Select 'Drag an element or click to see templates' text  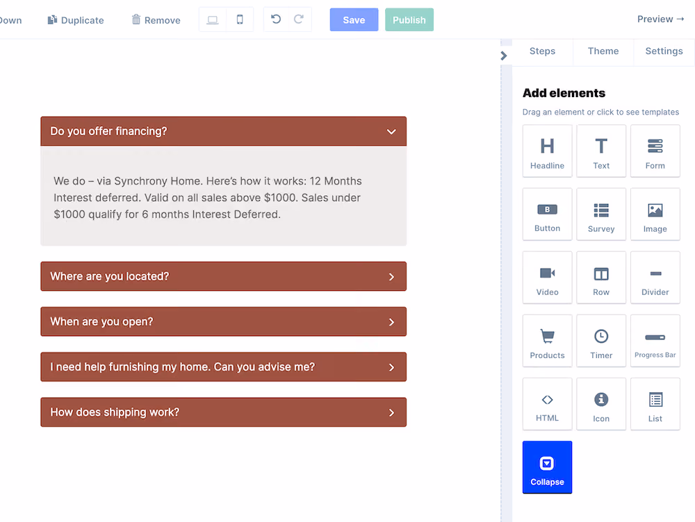[x=600, y=112]
